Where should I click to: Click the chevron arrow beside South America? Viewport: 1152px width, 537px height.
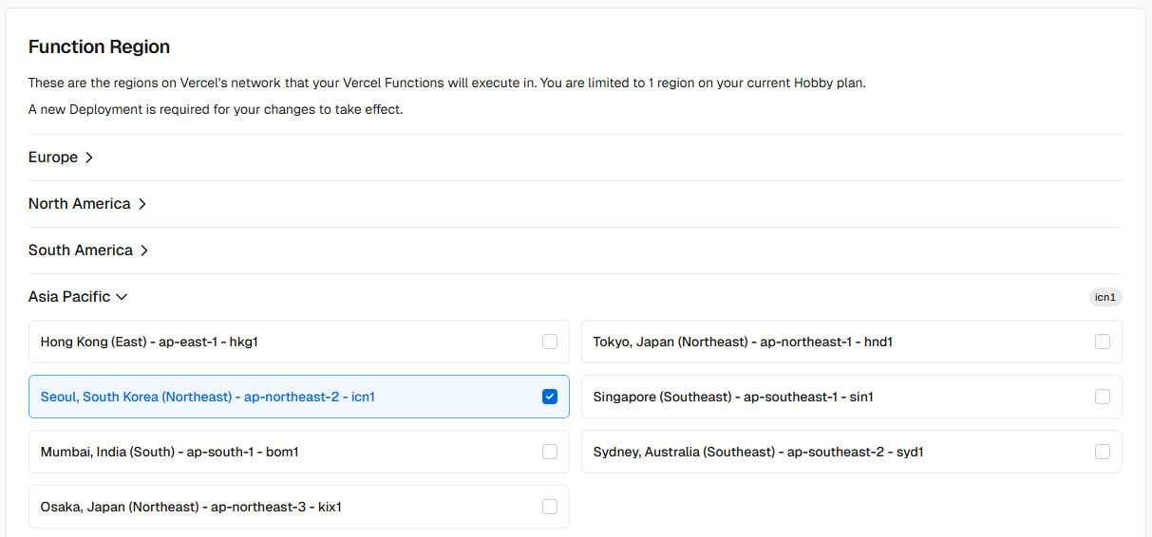(144, 250)
